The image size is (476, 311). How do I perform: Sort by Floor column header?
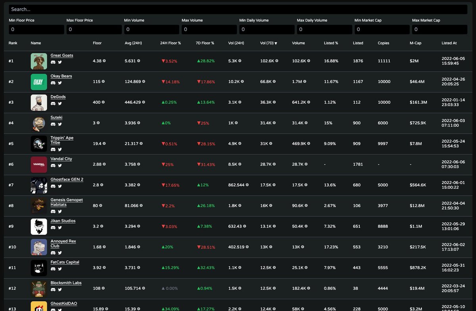point(97,43)
